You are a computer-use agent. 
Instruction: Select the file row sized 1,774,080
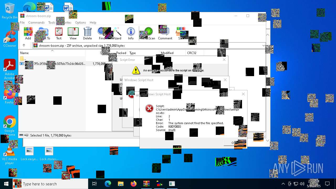pos(63,64)
